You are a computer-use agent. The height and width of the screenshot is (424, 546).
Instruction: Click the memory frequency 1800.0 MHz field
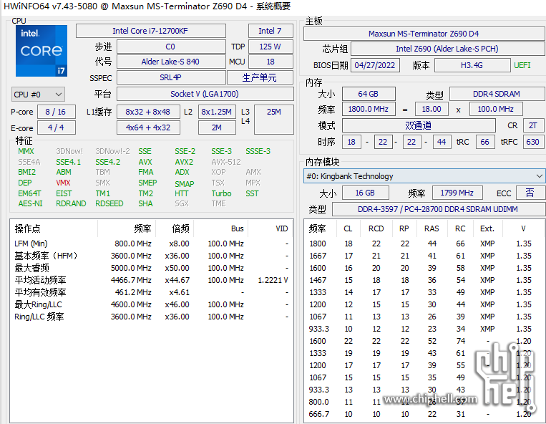click(369, 109)
